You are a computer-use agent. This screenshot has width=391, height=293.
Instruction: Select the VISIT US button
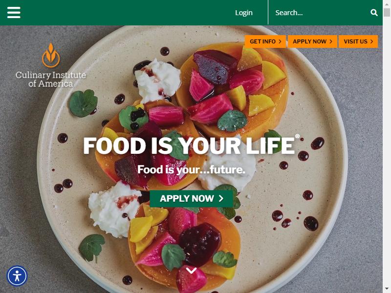(358, 42)
